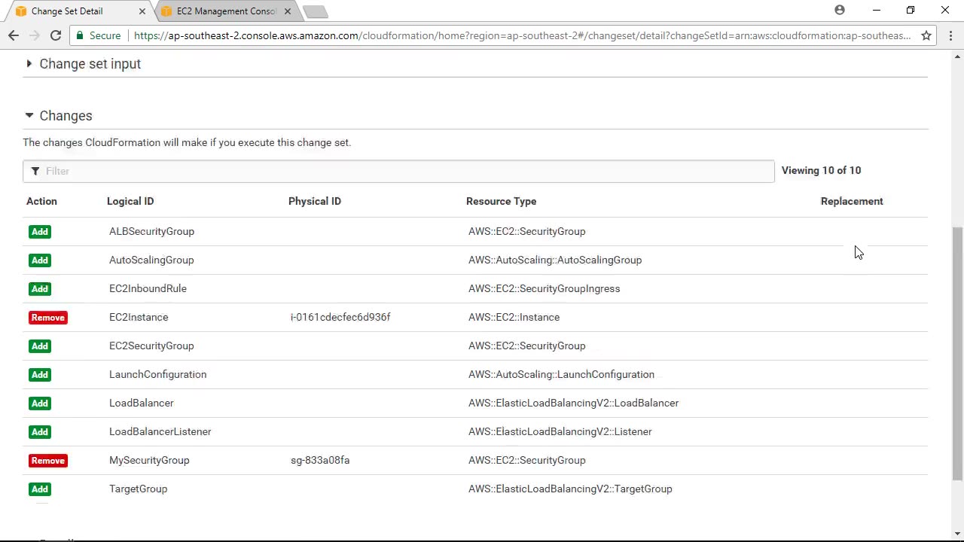Click the AWS::AutoScaling::AutoScalingGroup resource type
This screenshot has width=964, height=542.
(x=555, y=260)
